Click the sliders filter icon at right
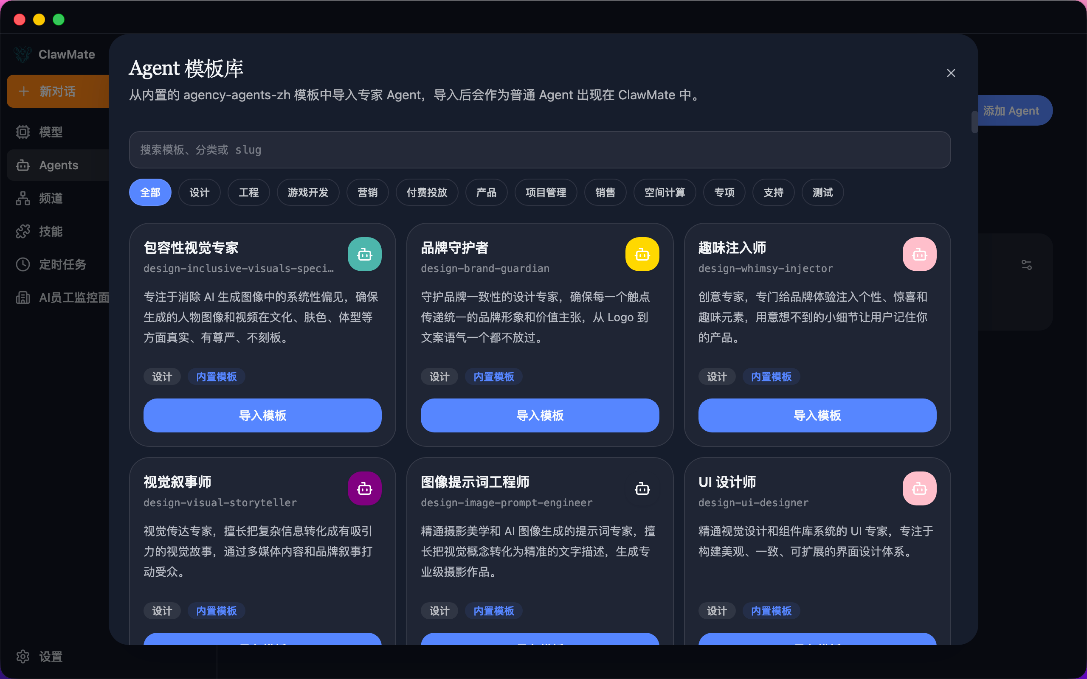The image size is (1087, 679). 1026,264
